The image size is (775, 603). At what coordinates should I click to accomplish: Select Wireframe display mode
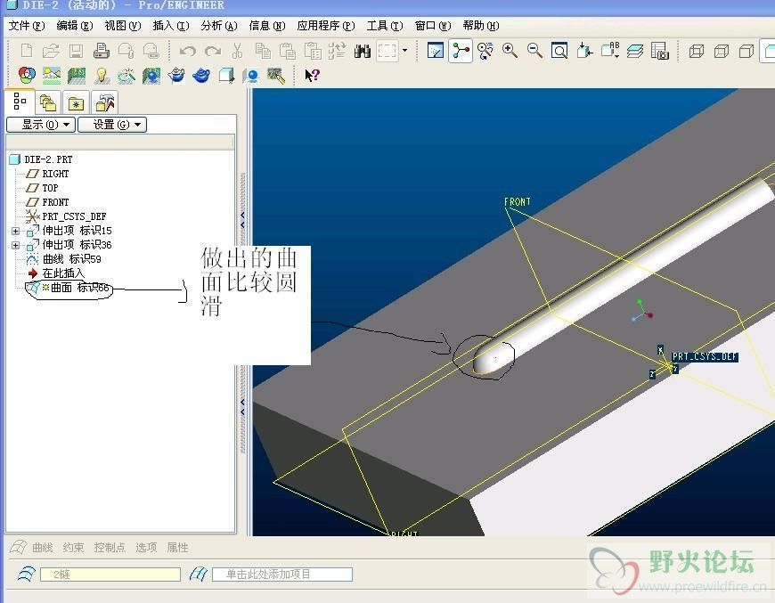click(697, 51)
